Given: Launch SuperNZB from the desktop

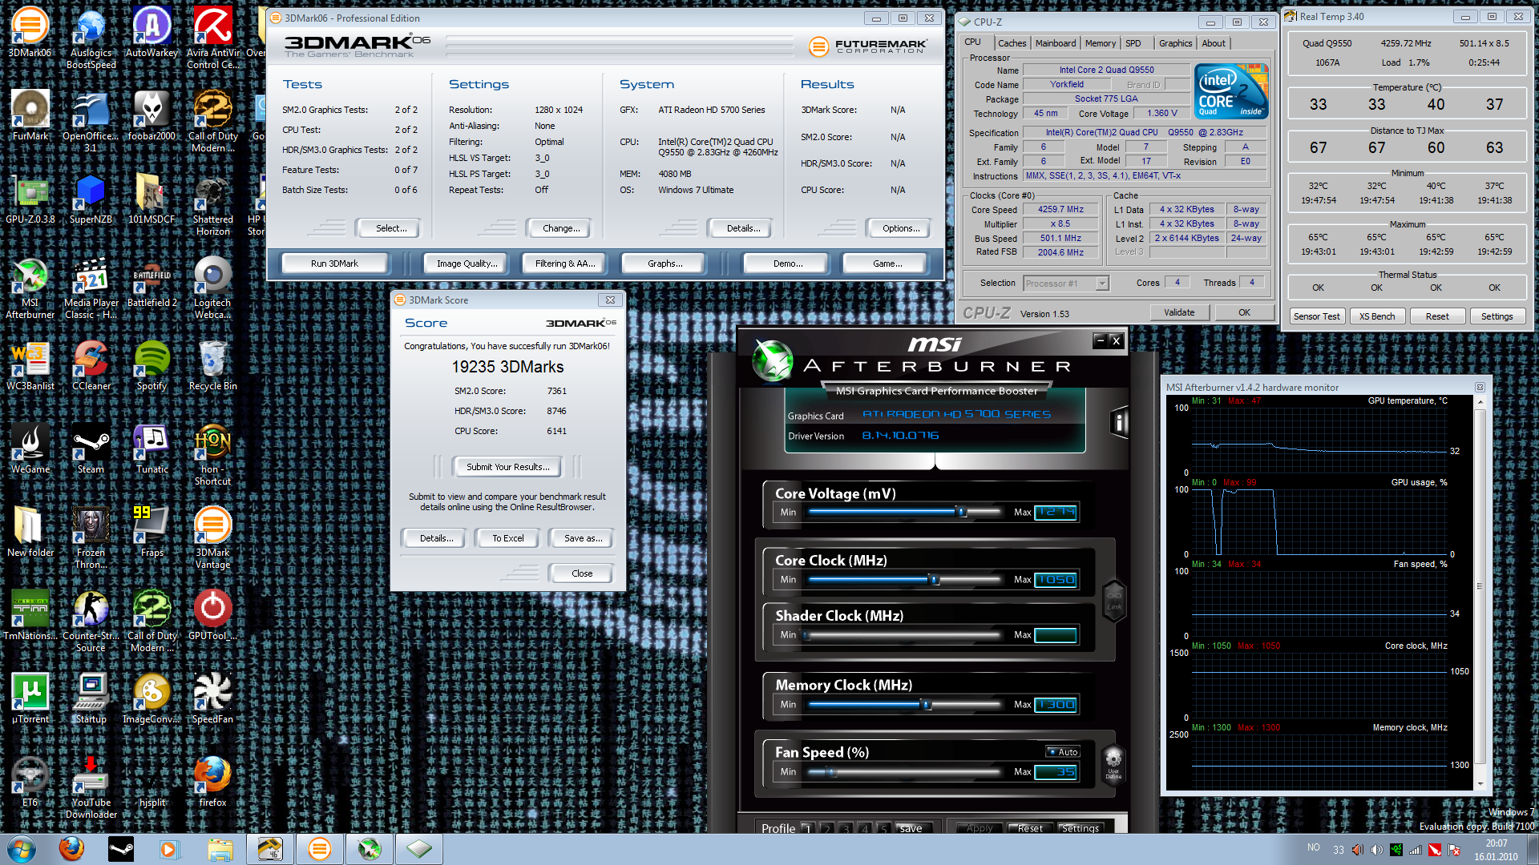Looking at the screenshot, I should pos(91,199).
